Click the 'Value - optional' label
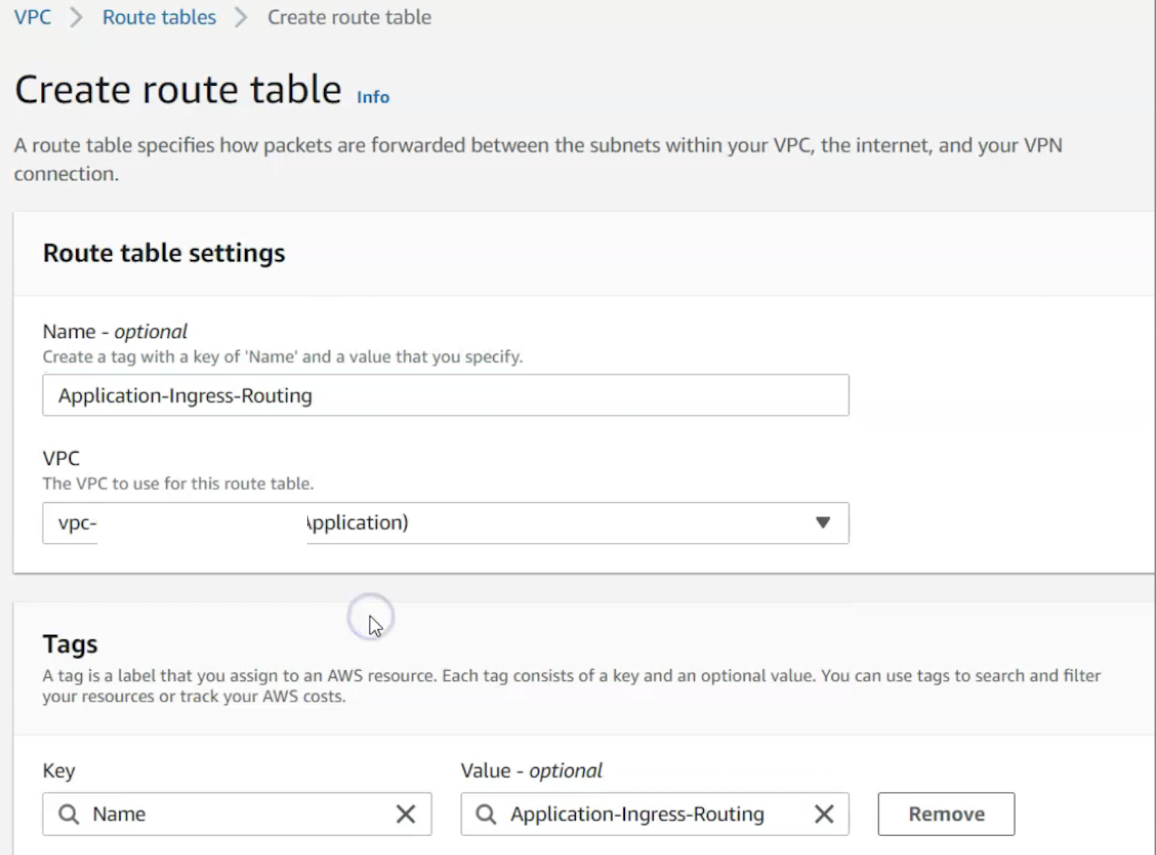The height and width of the screenshot is (855, 1156). click(531, 771)
